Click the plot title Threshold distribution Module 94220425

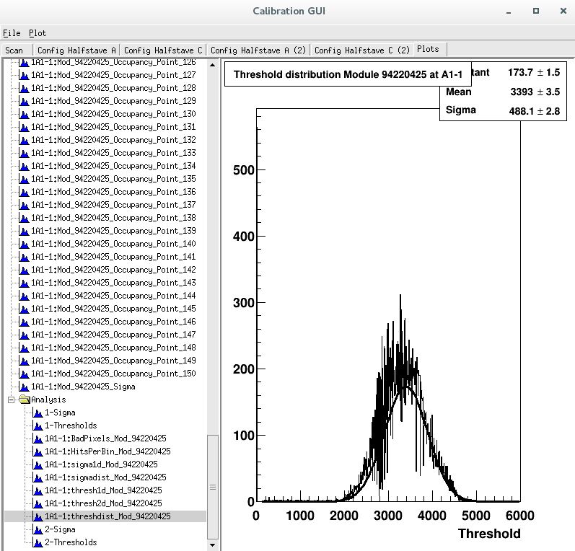(348, 74)
